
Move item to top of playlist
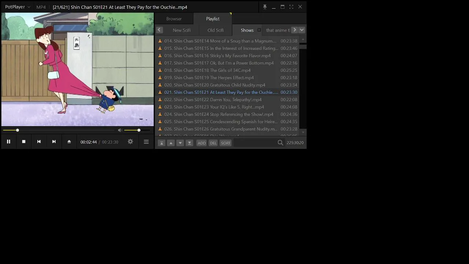pos(162,143)
